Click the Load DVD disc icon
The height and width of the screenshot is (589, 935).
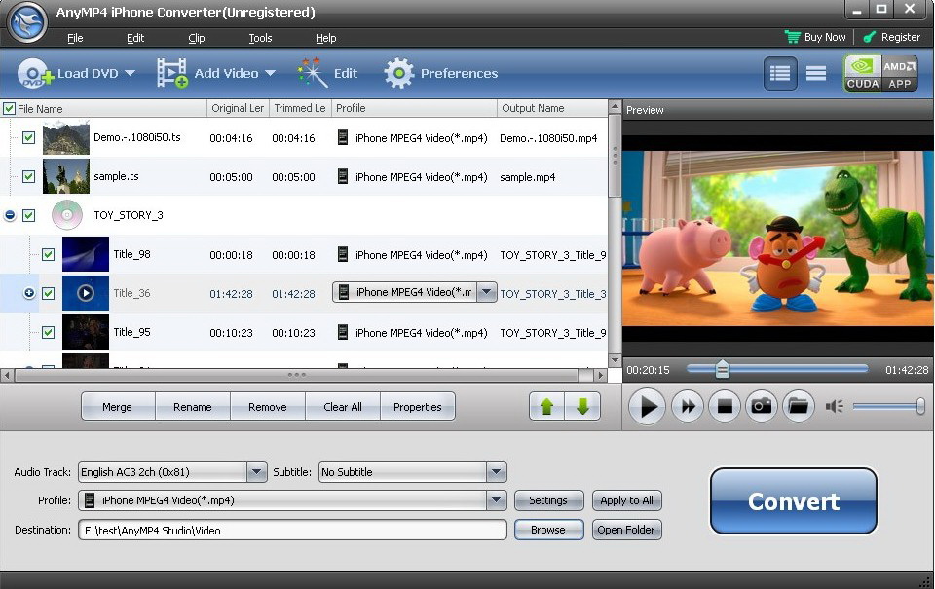(x=35, y=74)
